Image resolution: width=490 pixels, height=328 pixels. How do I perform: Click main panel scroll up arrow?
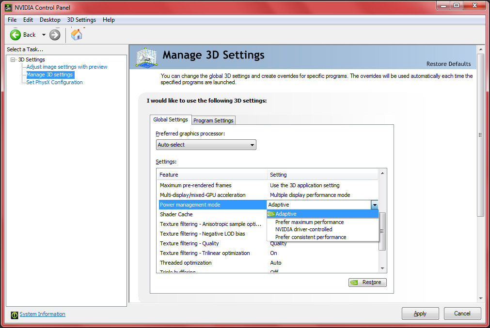point(481,49)
